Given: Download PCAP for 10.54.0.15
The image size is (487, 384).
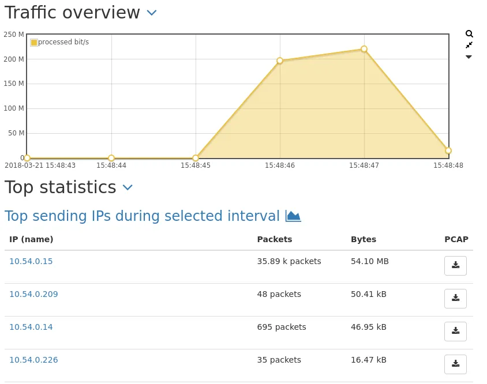Looking at the screenshot, I should point(455,266).
